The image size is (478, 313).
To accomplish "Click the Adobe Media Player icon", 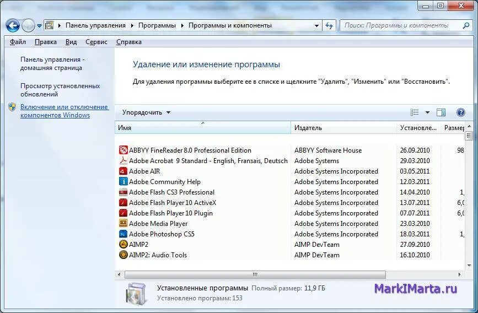I will click(x=123, y=223).
